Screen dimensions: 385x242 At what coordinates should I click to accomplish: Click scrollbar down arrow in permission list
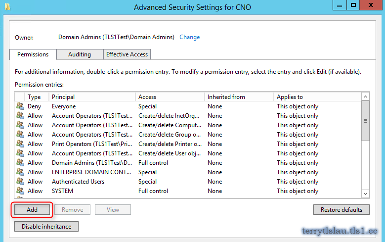[366, 194]
